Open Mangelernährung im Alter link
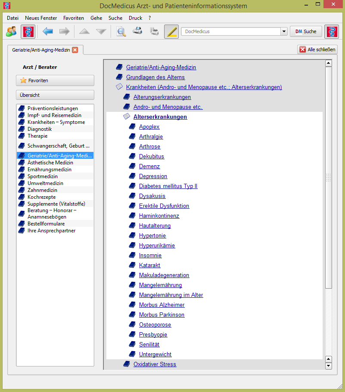 click(171, 295)
